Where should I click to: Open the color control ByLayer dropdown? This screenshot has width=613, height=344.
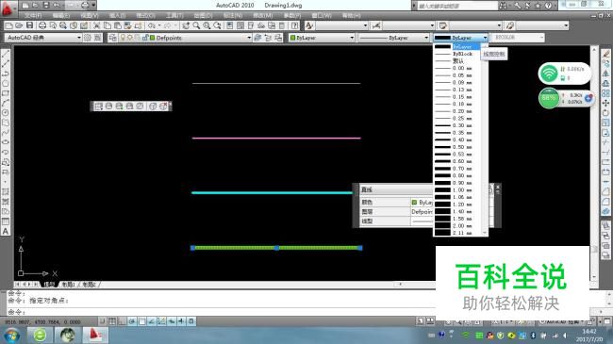pyautogui.click(x=352, y=38)
